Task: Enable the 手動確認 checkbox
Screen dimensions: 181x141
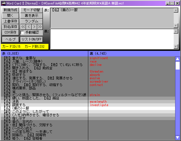Action: [22, 32]
